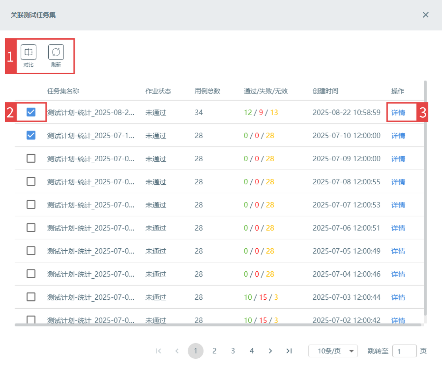Click the 对比 compare icon
The width and height of the screenshot is (442, 376).
point(28,52)
